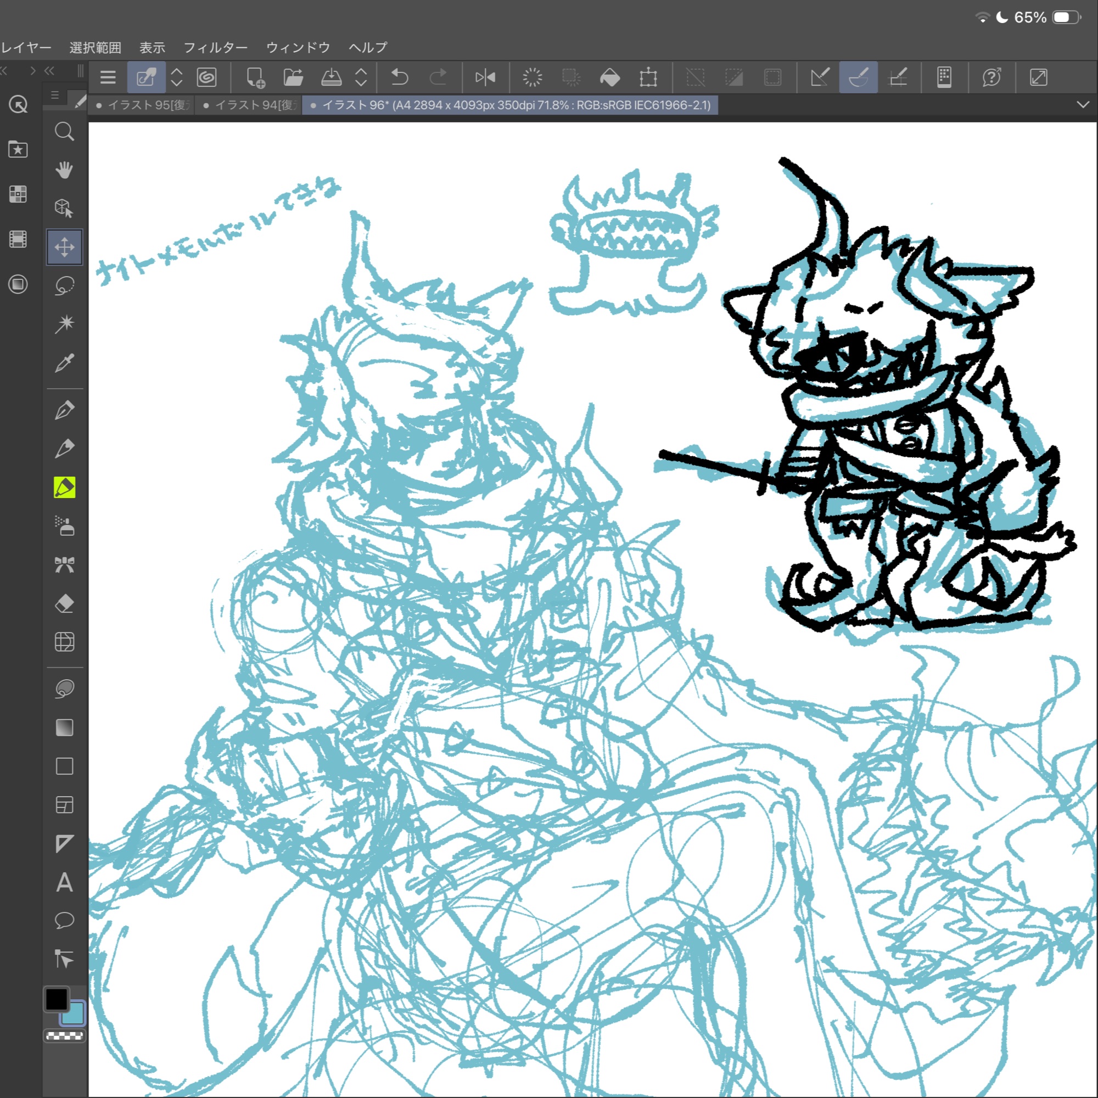The height and width of the screenshot is (1098, 1098).
Task: Select the Lasso selection tool
Action: click(x=64, y=285)
